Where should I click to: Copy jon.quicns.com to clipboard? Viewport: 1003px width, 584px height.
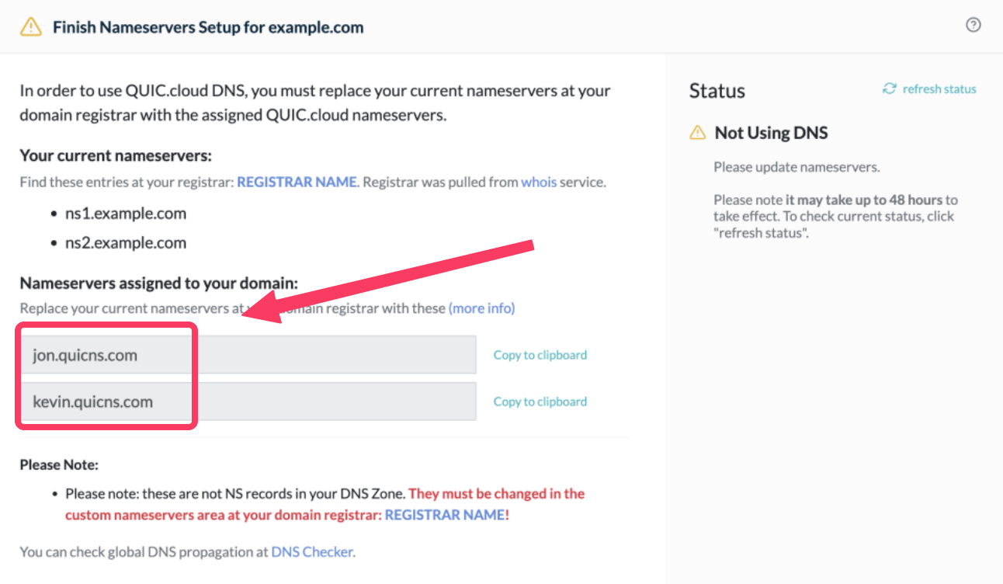click(x=540, y=355)
